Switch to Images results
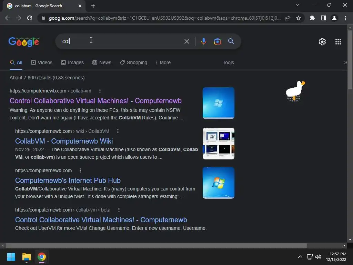 coord(72,63)
